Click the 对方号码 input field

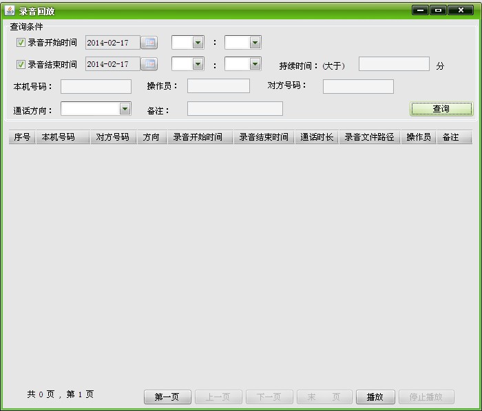[358, 86]
